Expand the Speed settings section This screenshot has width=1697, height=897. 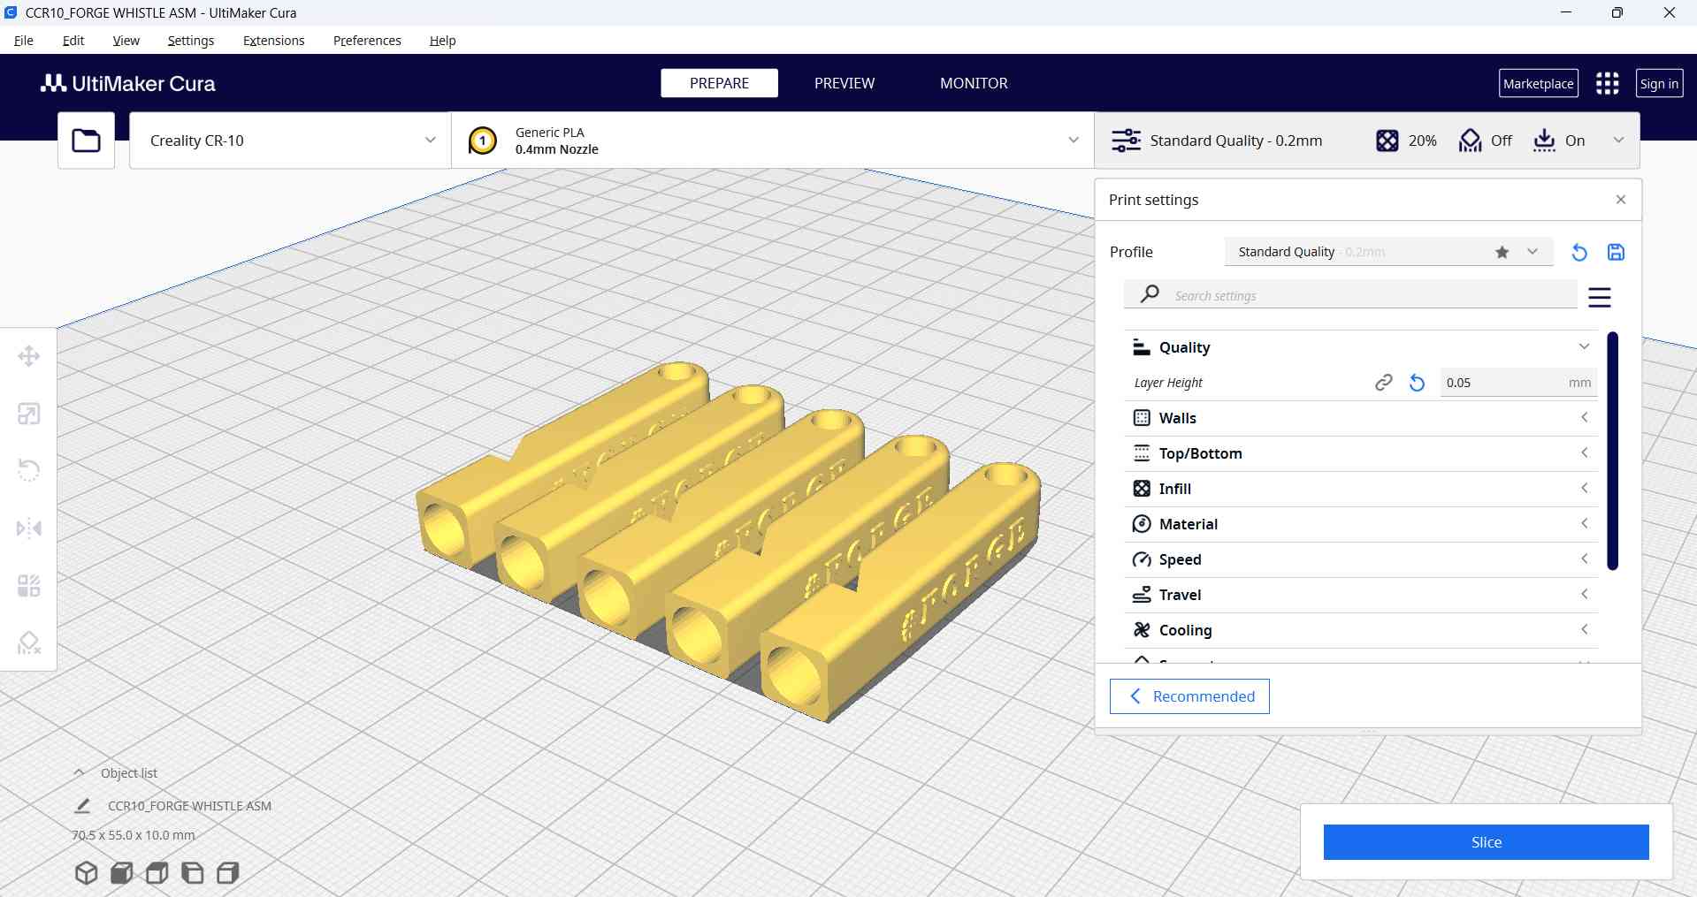point(1362,559)
